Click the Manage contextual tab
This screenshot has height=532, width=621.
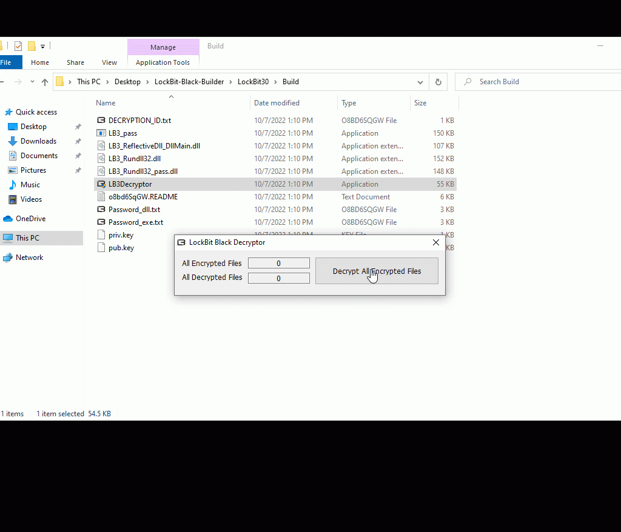[163, 47]
